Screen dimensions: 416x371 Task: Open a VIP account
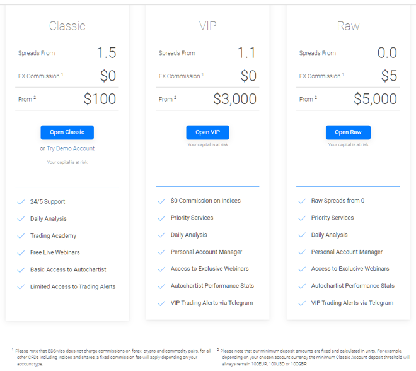[x=207, y=132]
